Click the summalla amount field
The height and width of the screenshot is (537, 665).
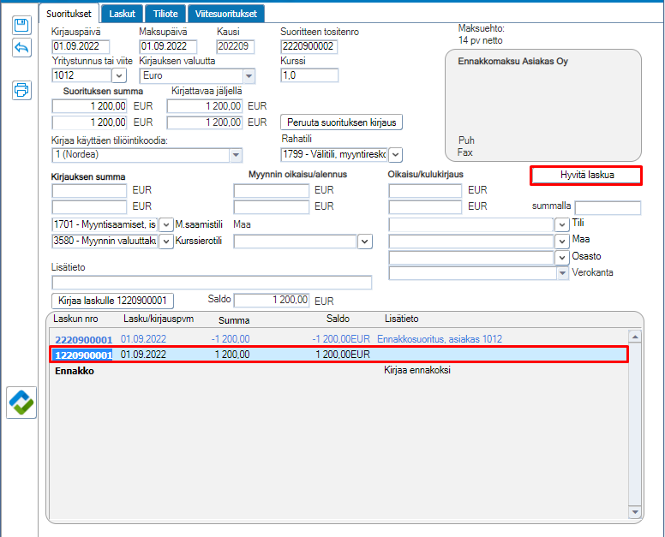[x=608, y=208]
